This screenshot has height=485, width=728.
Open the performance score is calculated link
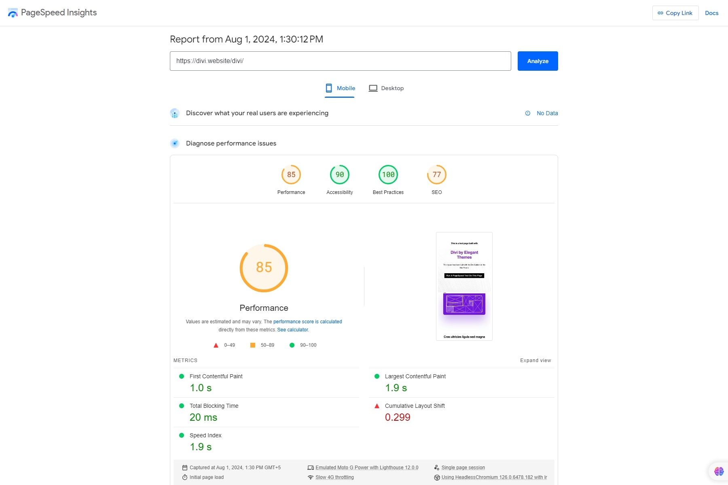[307, 322]
